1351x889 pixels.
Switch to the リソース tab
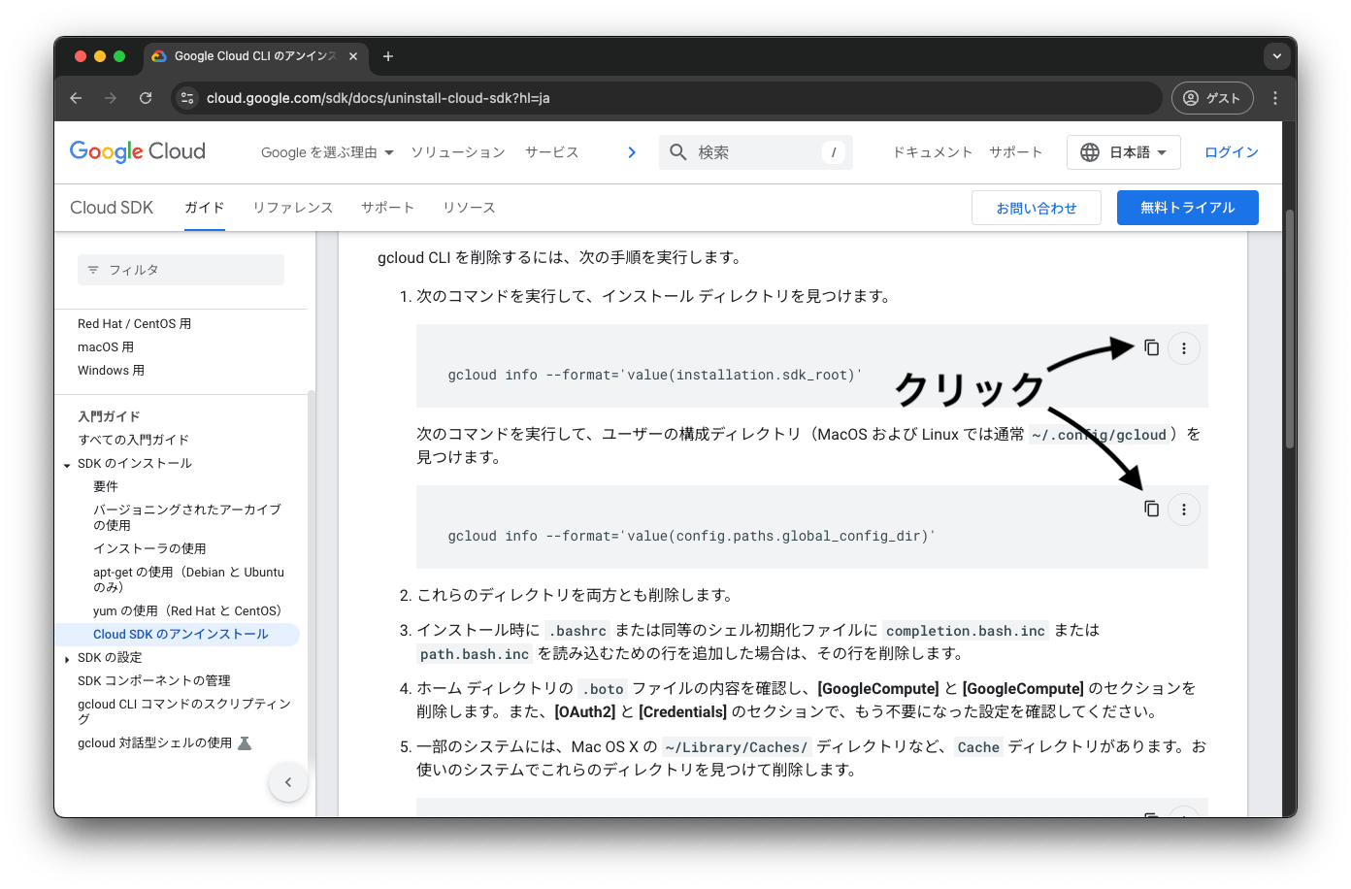click(x=470, y=208)
